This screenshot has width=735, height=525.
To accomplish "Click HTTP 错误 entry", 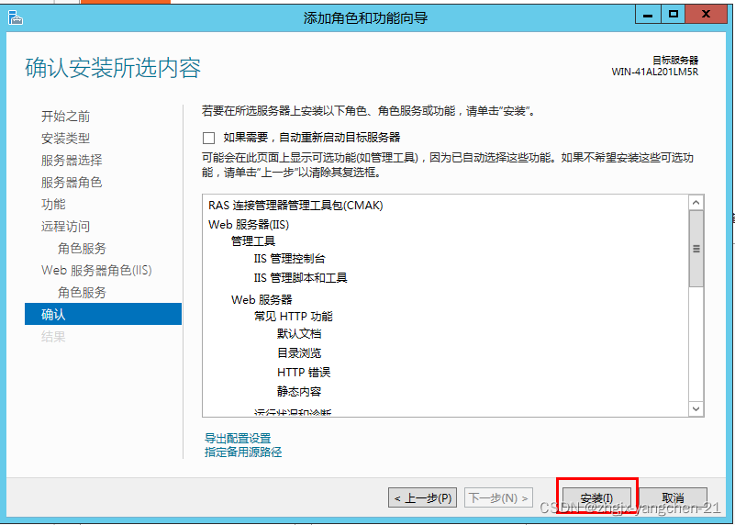I will coord(304,373).
